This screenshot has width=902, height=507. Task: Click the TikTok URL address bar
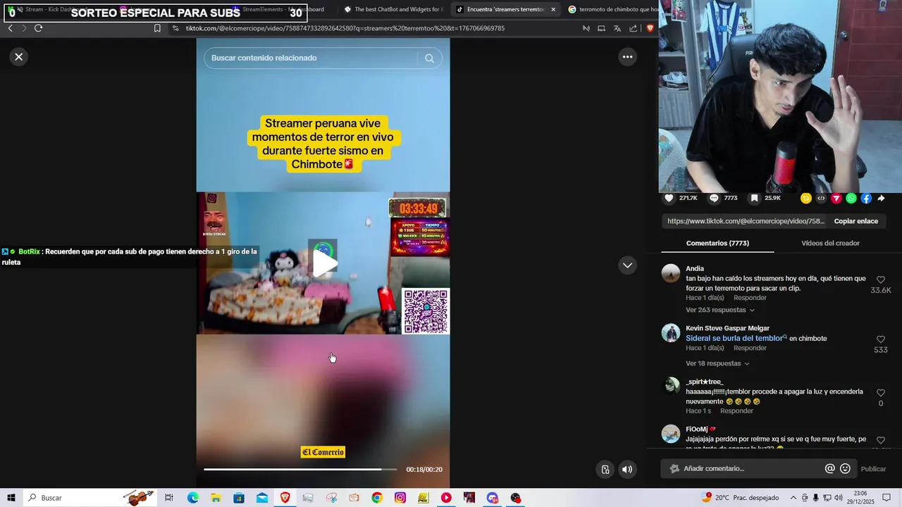coord(345,28)
